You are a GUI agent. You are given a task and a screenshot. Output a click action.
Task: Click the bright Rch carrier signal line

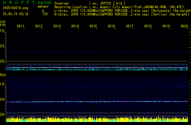(97, 102)
